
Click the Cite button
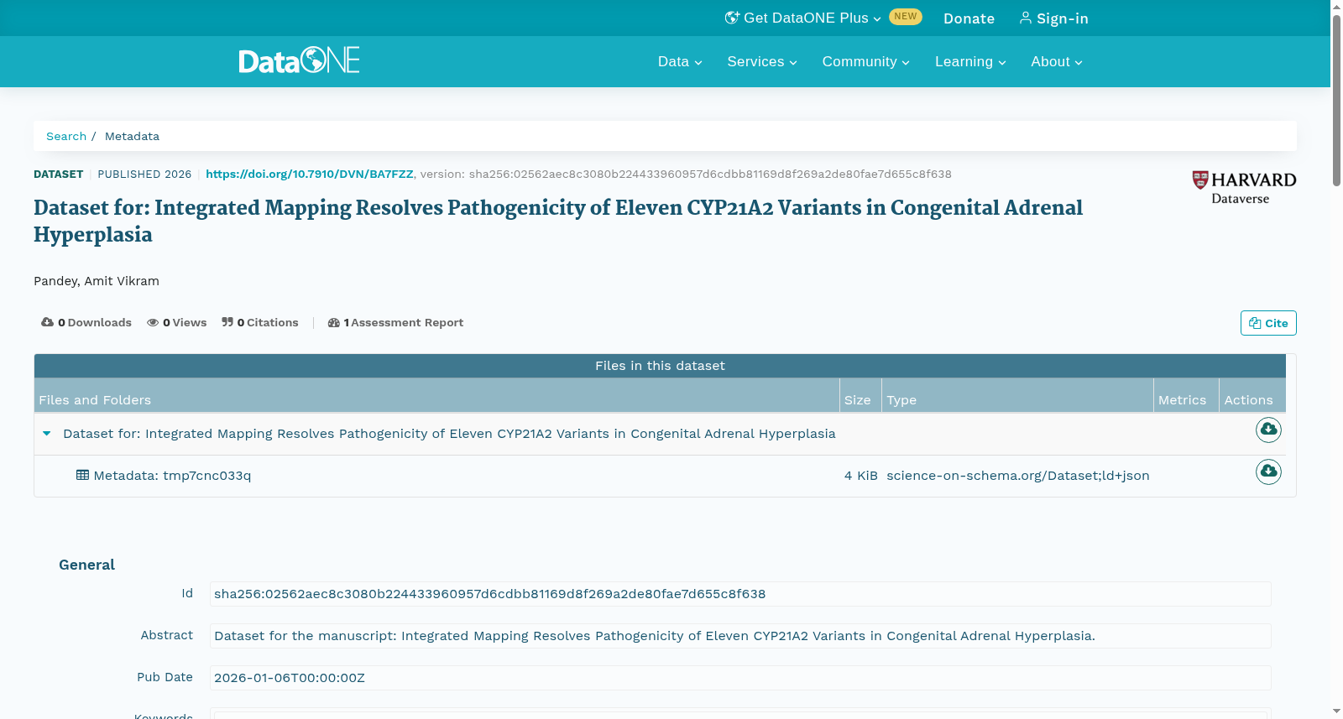click(x=1268, y=323)
